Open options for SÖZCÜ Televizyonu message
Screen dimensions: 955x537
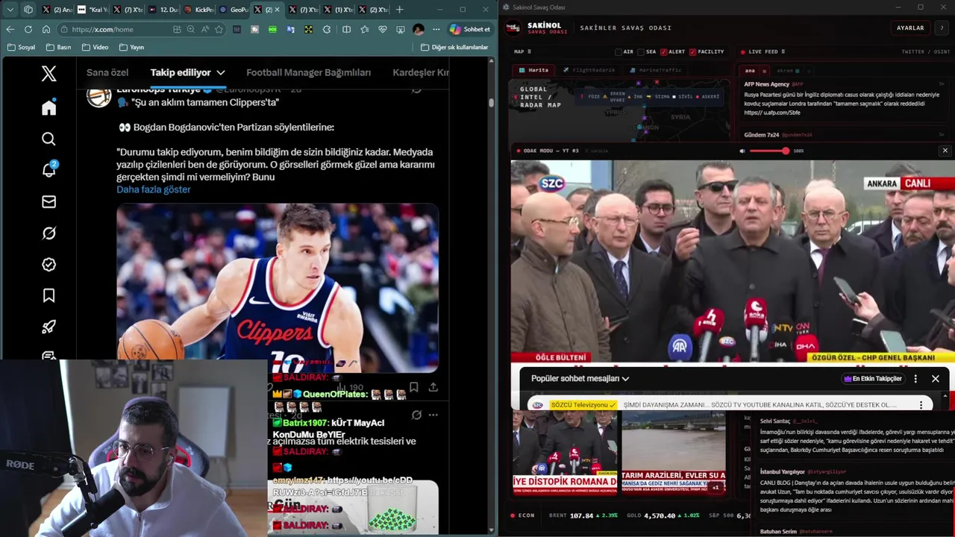(x=921, y=405)
